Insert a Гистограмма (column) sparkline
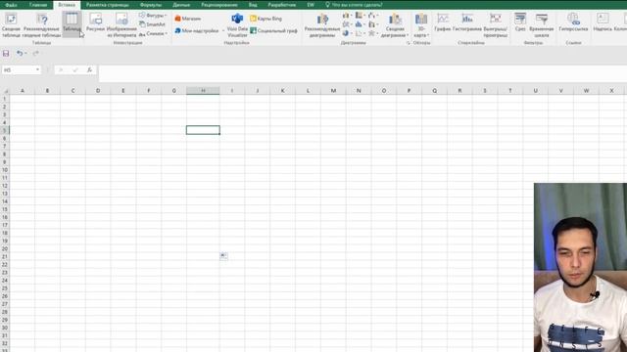 tap(467, 22)
